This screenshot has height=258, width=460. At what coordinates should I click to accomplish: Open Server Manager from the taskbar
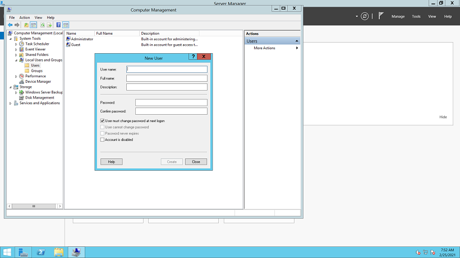[23, 252]
